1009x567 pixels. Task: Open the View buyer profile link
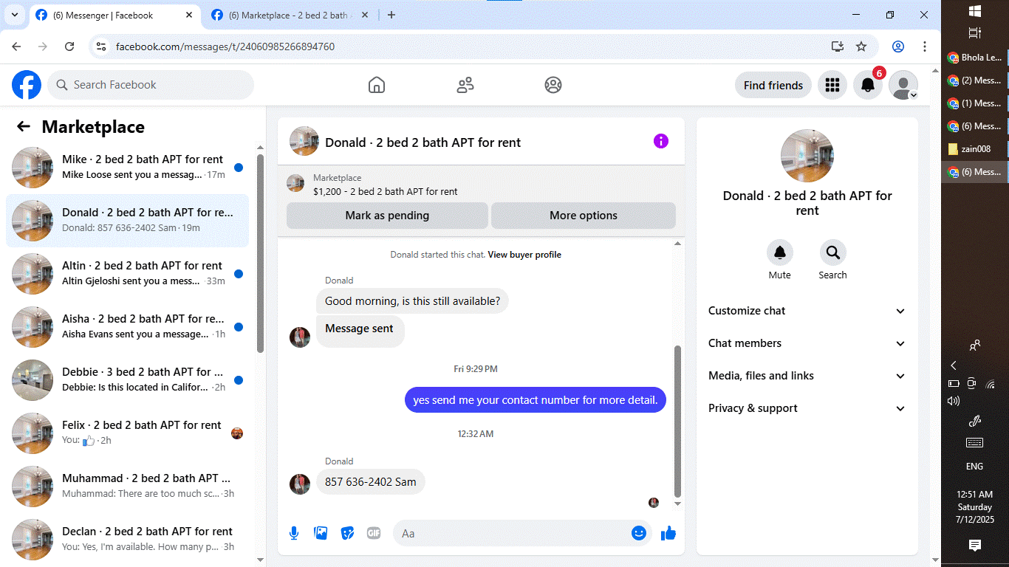524,255
